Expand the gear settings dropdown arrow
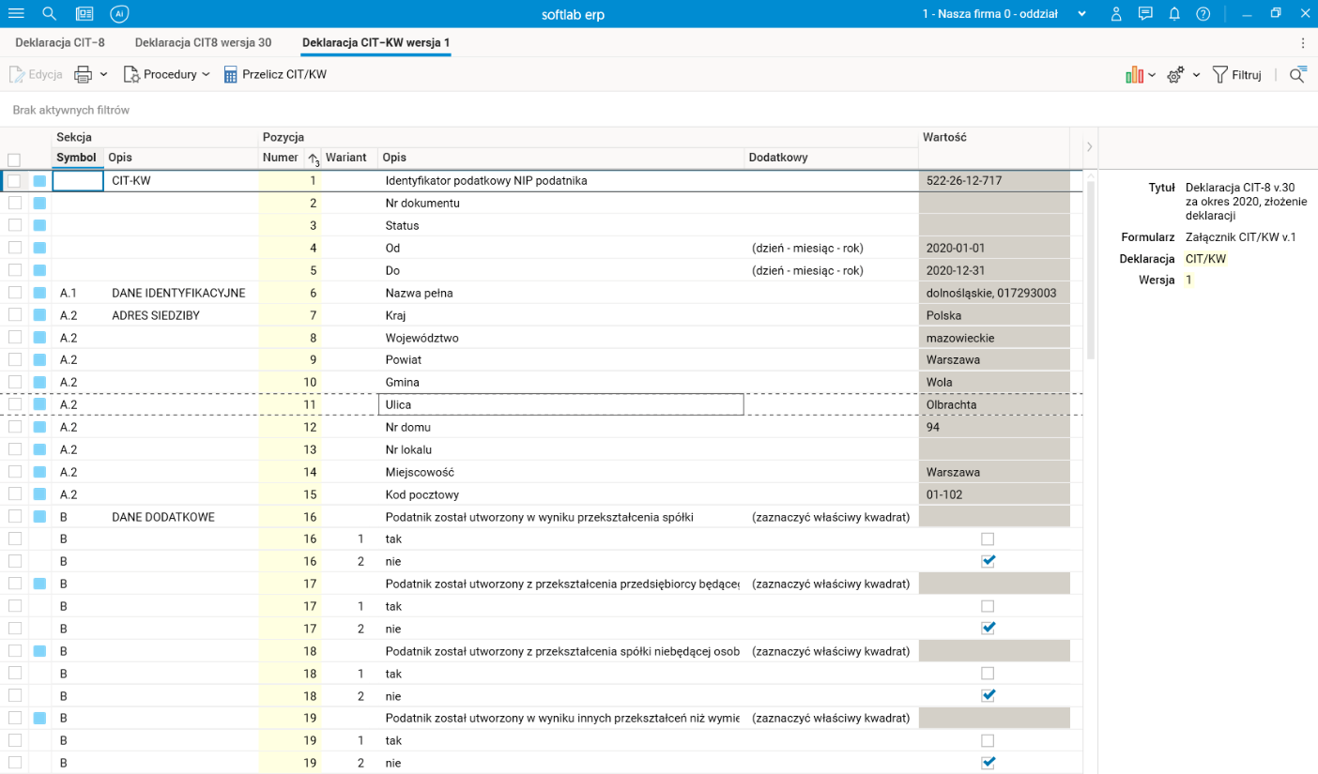1318x774 pixels. point(1197,75)
